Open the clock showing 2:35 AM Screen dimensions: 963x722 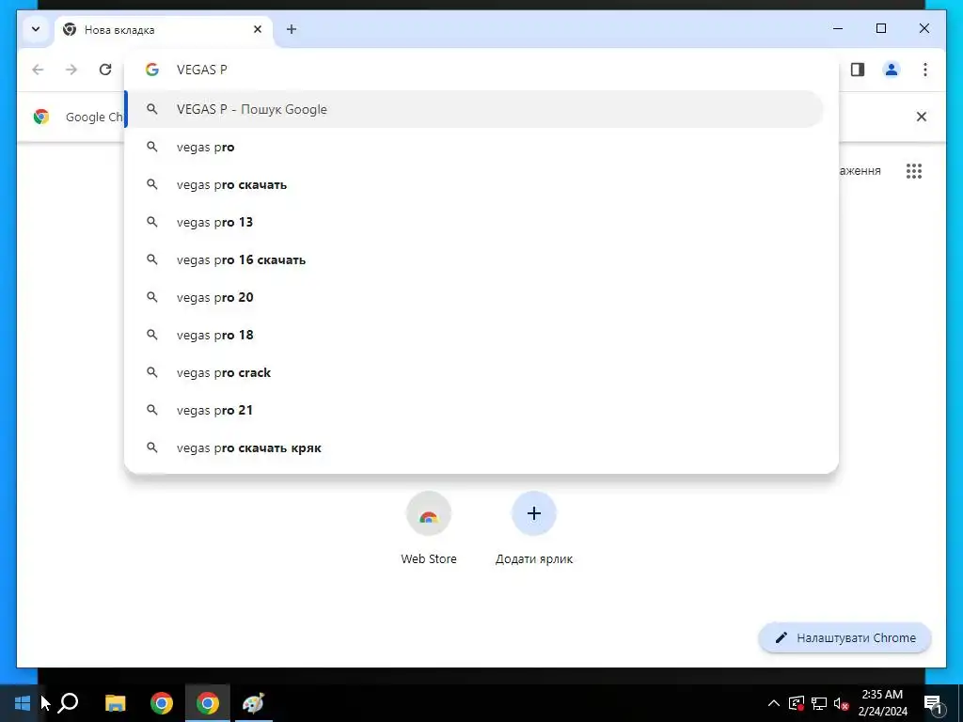(882, 703)
